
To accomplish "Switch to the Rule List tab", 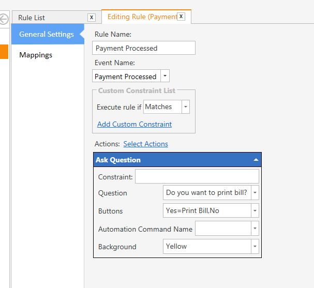I will [32, 18].
